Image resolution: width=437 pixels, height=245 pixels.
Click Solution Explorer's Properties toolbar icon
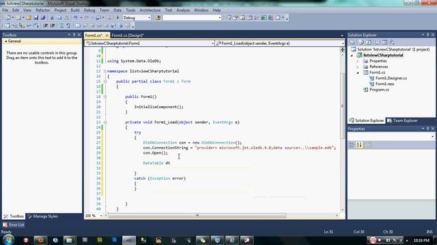[x=352, y=42]
